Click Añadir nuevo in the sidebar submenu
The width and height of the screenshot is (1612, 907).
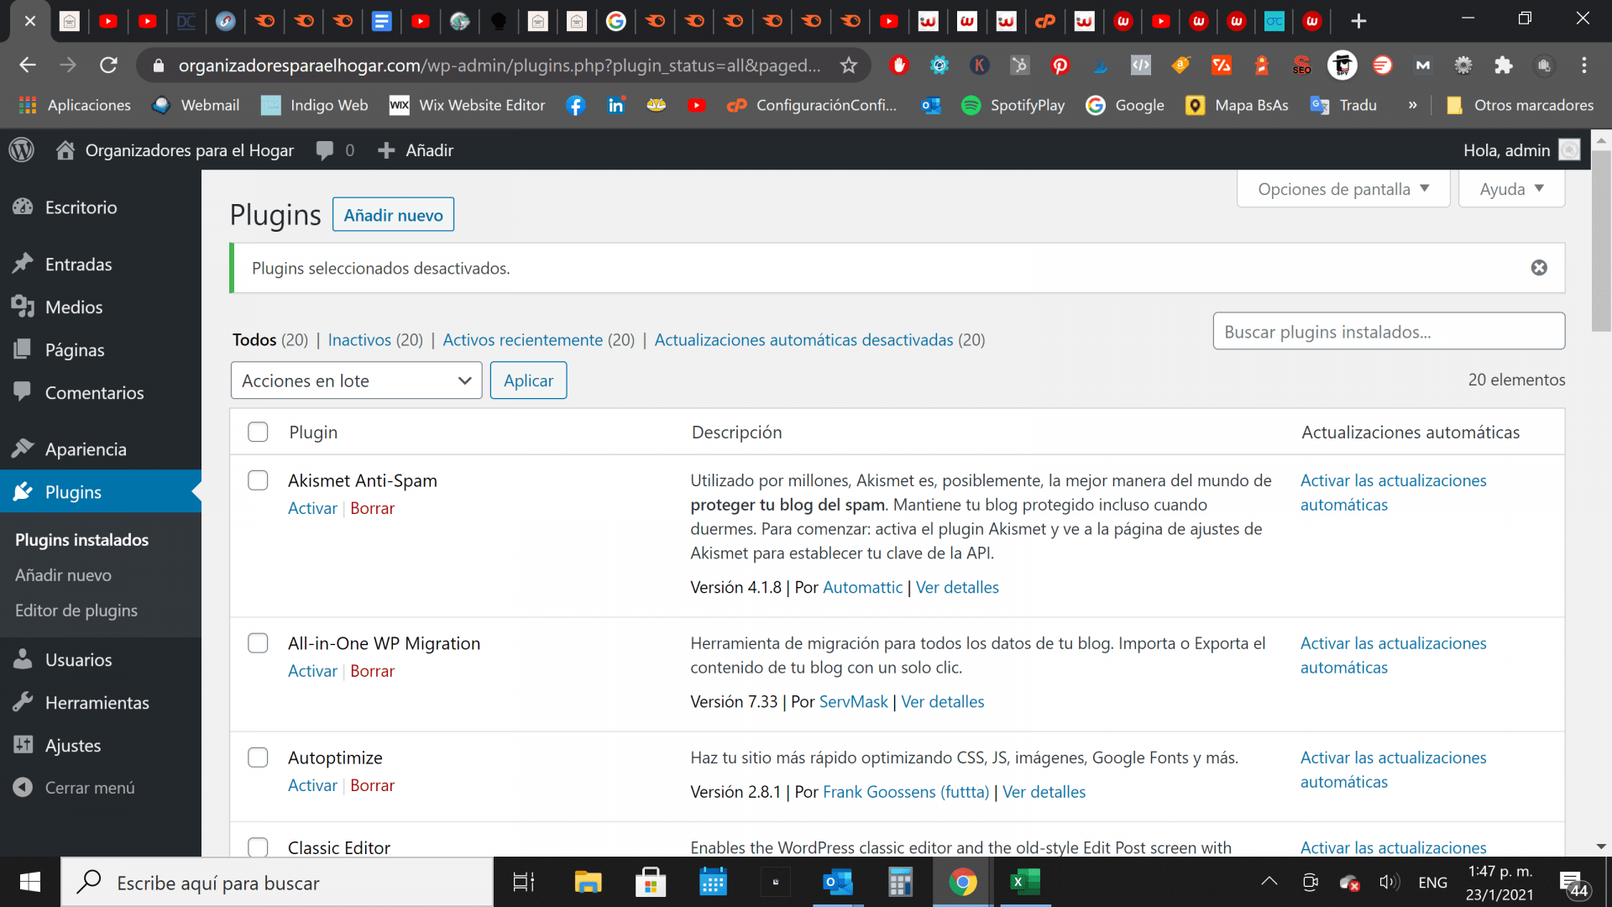pos(63,575)
